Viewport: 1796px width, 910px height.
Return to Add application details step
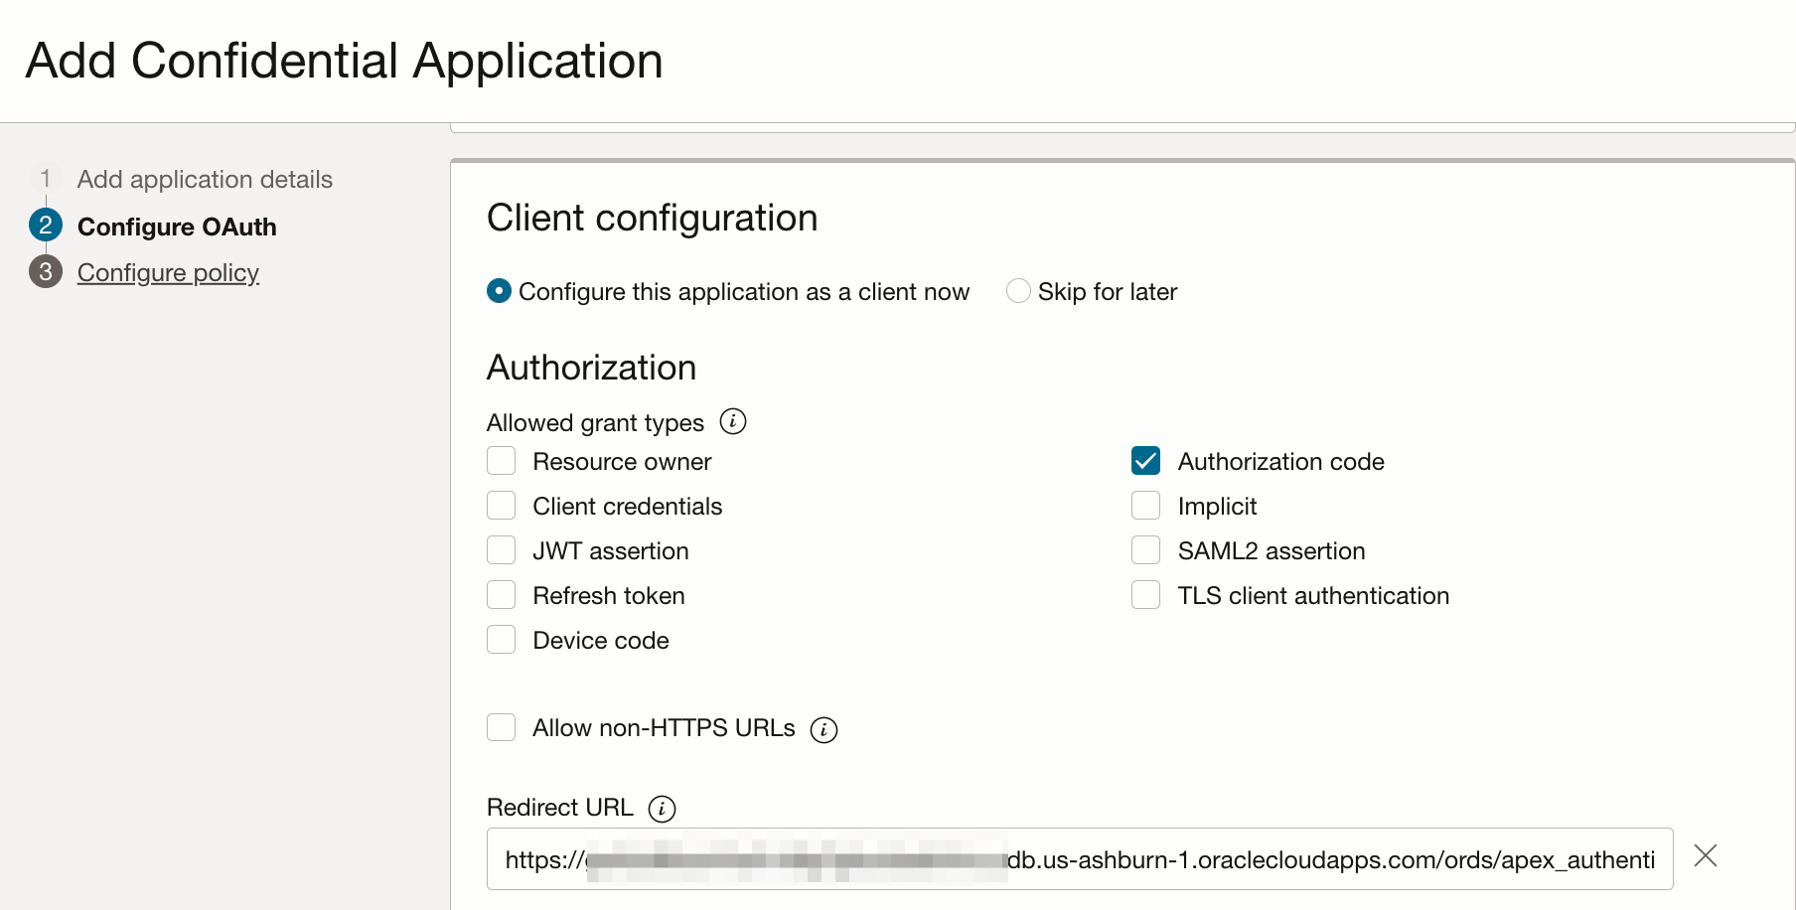205,179
